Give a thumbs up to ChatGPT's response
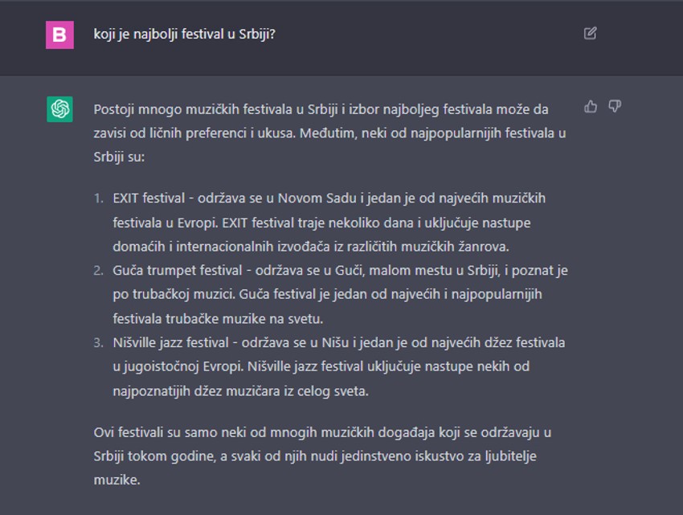Screen dimensions: 683x515 [591, 105]
